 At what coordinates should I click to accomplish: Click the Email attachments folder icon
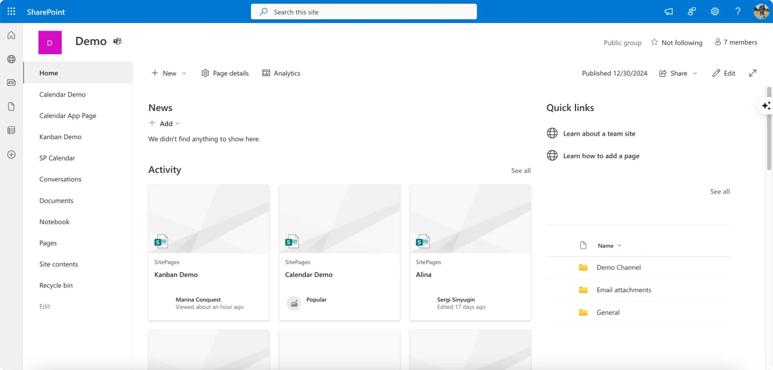point(583,290)
